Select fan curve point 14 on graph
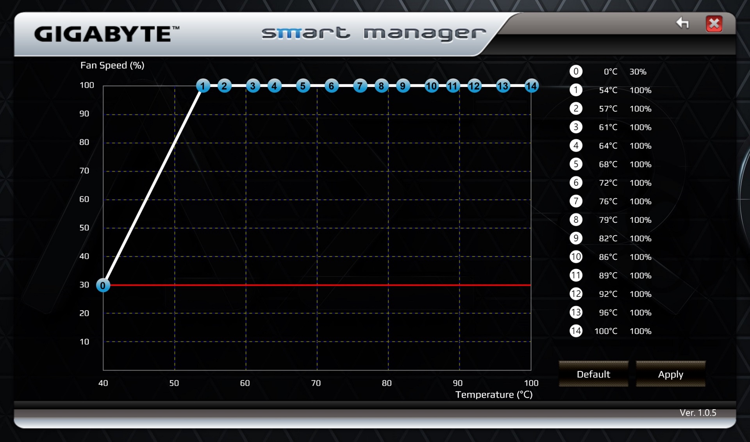Image resolution: width=750 pixels, height=442 pixels. 531,86
